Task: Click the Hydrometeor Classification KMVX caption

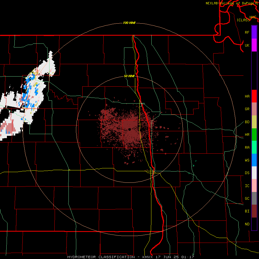Action: coord(131,257)
